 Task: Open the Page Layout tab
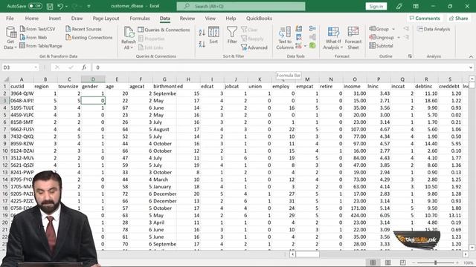[106, 18]
